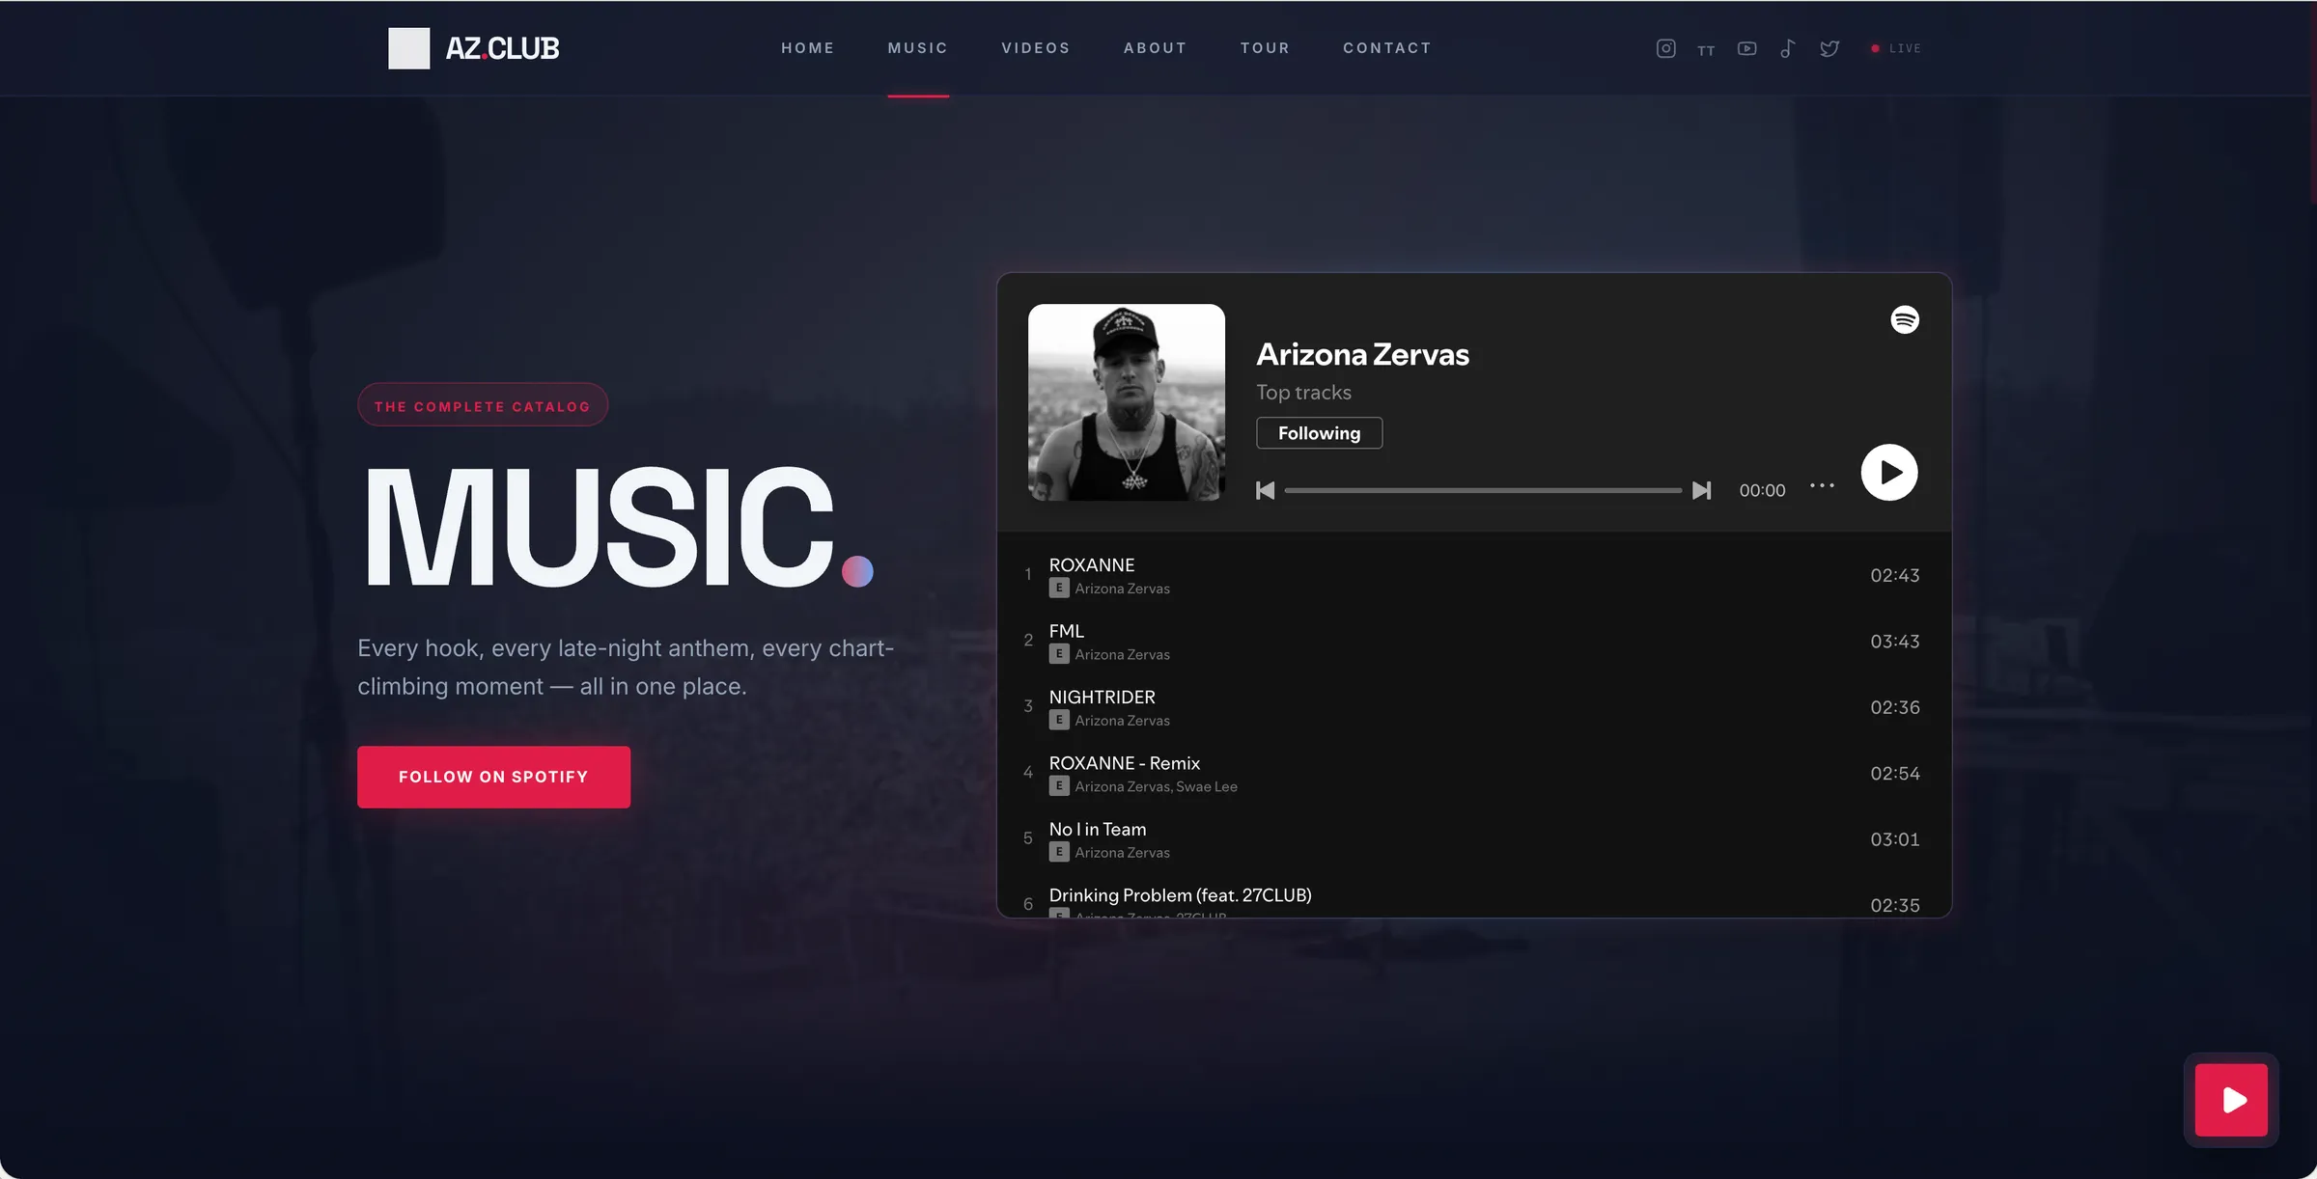Click the 03:43 duration of FML
Image resolution: width=2317 pixels, height=1179 pixels.
(1895, 642)
